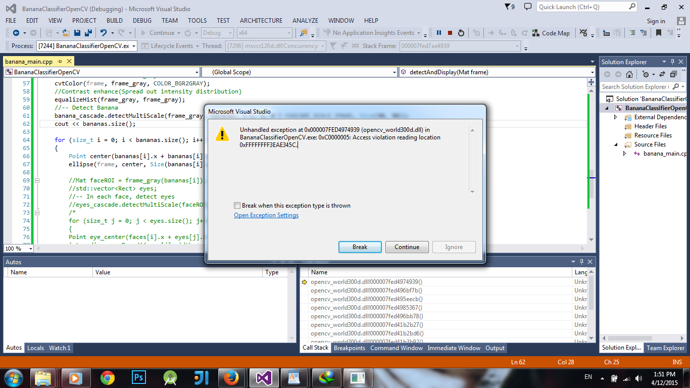Image resolution: width=690 pixels, height=388 pixels.
Task: Click the Pending Changes Filter clock icon
Action: [646, 74]
